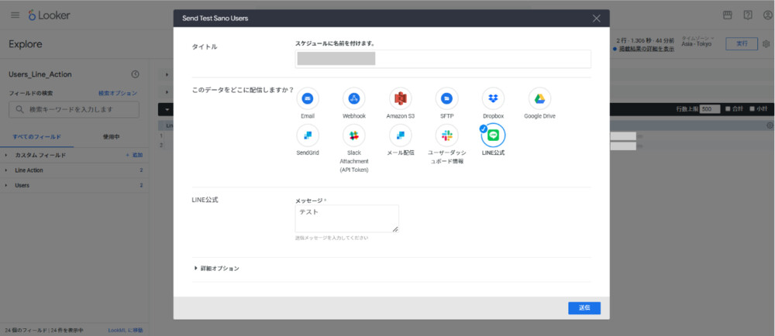
Task: Open the Marketplace shop icon
Action: pos(728,15)
